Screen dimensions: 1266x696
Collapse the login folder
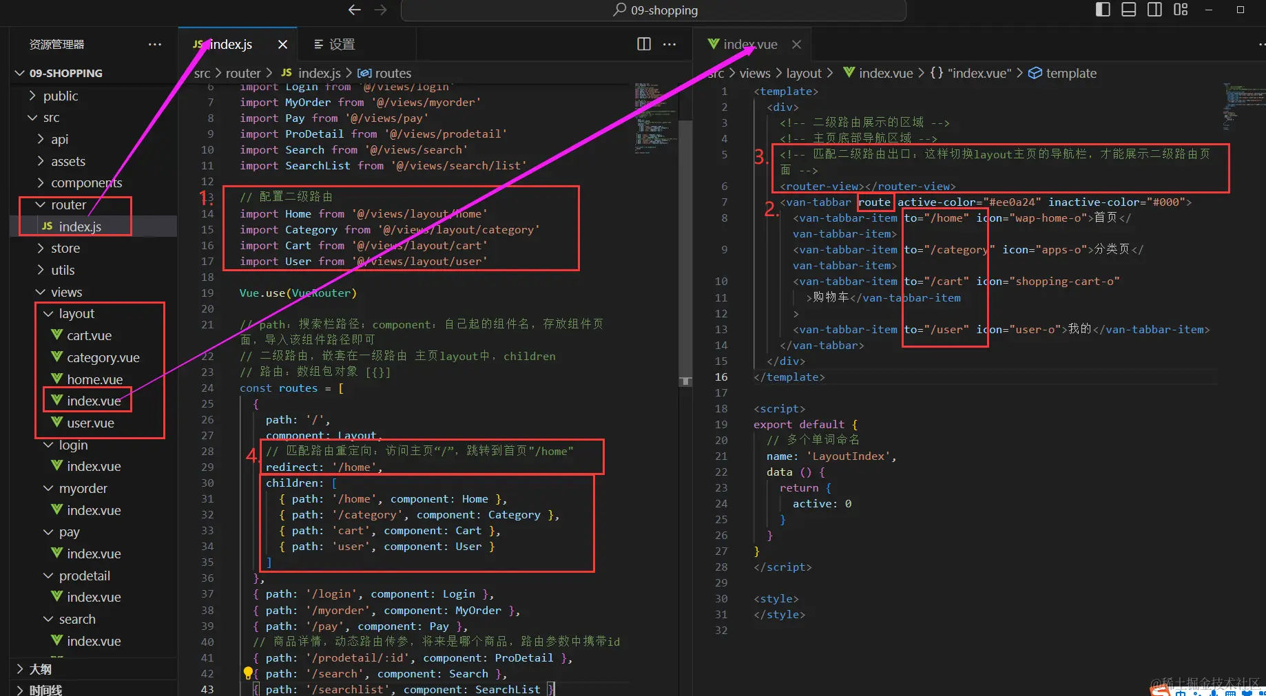pyautogui.click(x=73, y=445)
